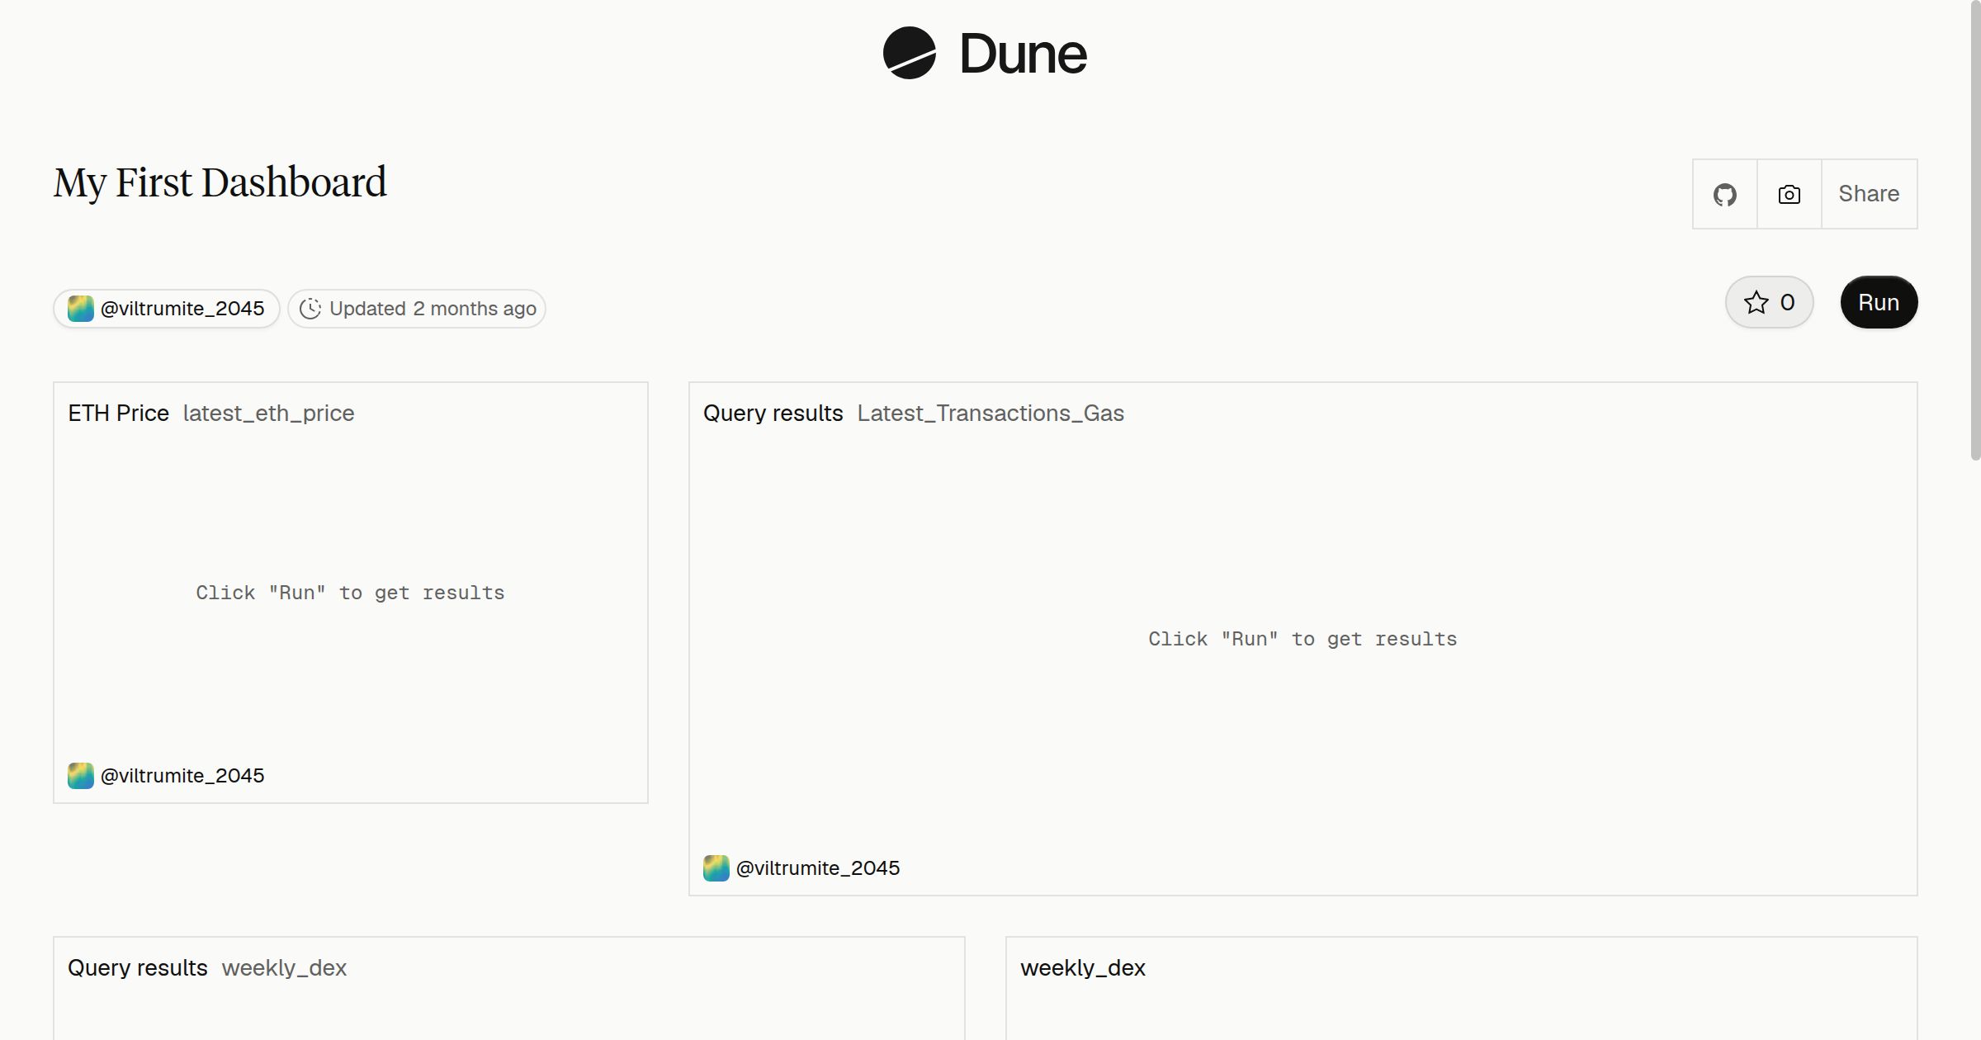Click the Dune wordmark text

1023,54
